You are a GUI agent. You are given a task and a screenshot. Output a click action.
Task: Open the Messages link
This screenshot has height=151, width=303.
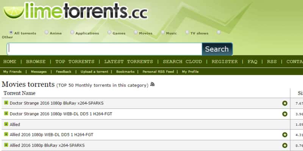(x=39, y=72)
